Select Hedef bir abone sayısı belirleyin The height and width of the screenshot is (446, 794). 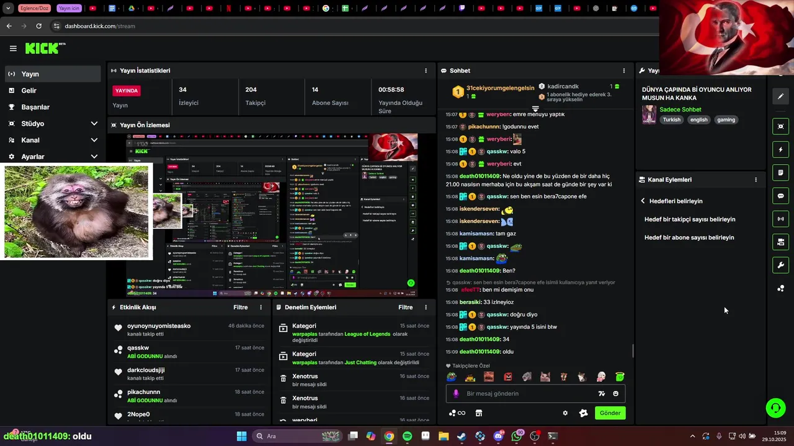(x=689, y=238)
